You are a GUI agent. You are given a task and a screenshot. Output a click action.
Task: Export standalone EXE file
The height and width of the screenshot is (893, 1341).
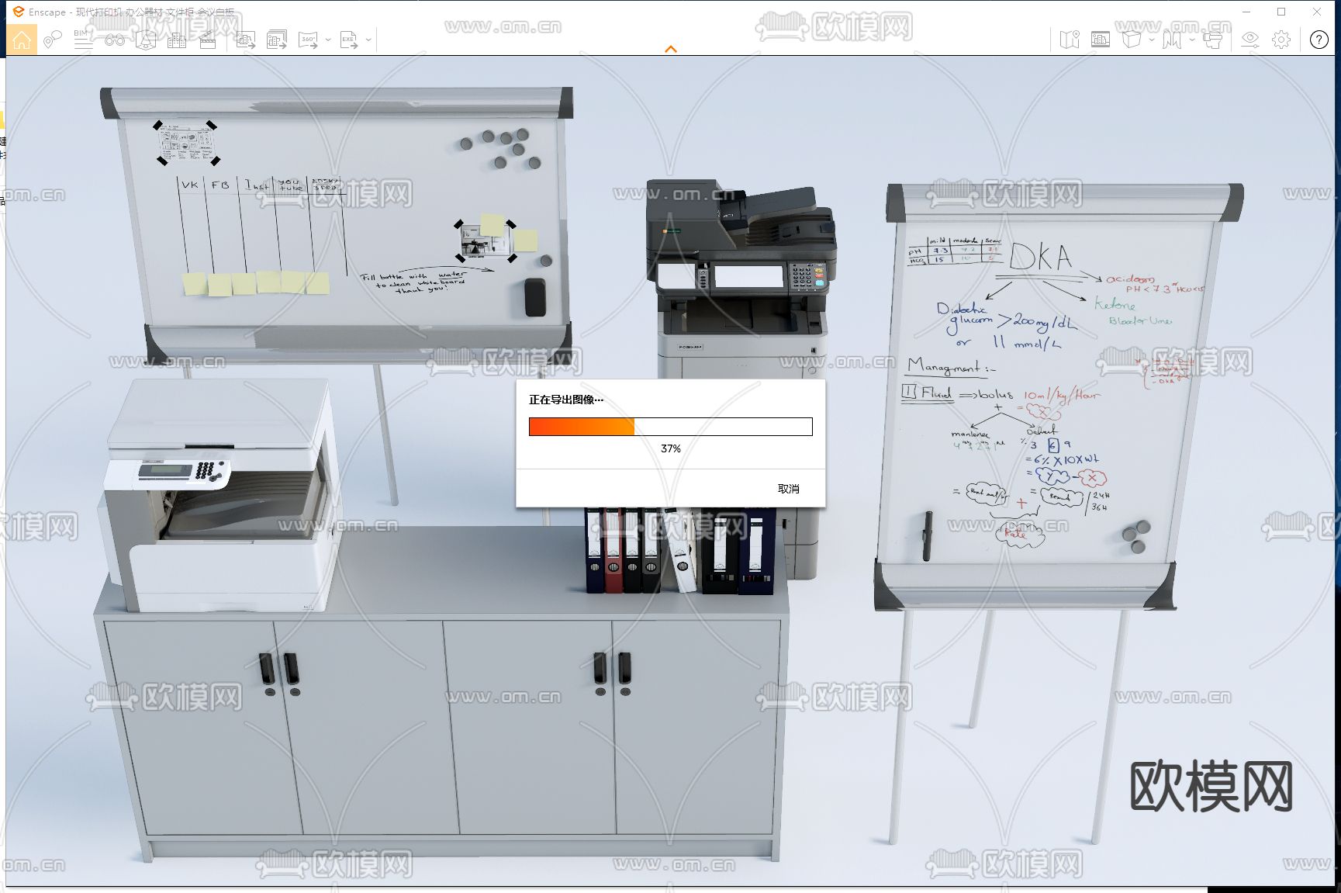click(349, 40)
